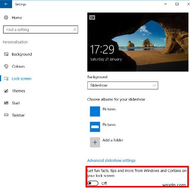Click the Add a folder label

[x=113, y=140]
